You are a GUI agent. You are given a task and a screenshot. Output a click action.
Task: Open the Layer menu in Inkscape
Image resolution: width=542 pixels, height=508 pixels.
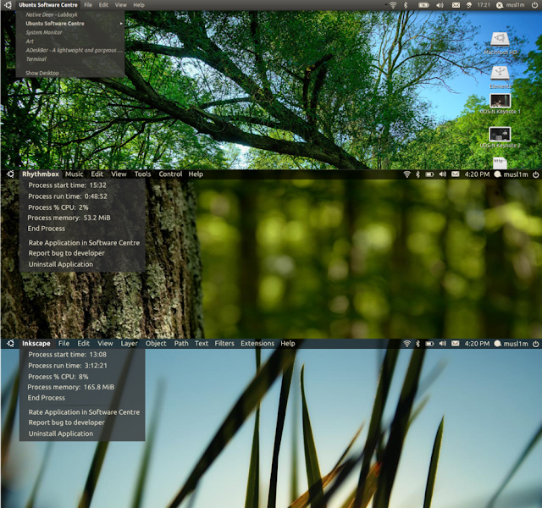tap(129, 344)
